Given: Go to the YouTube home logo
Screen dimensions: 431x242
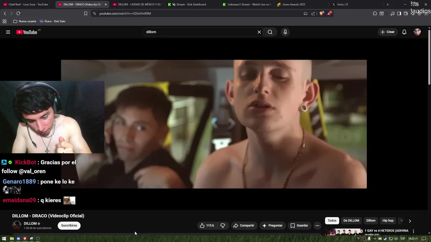Looking at the screenshot, I should (x=27, y=32).
